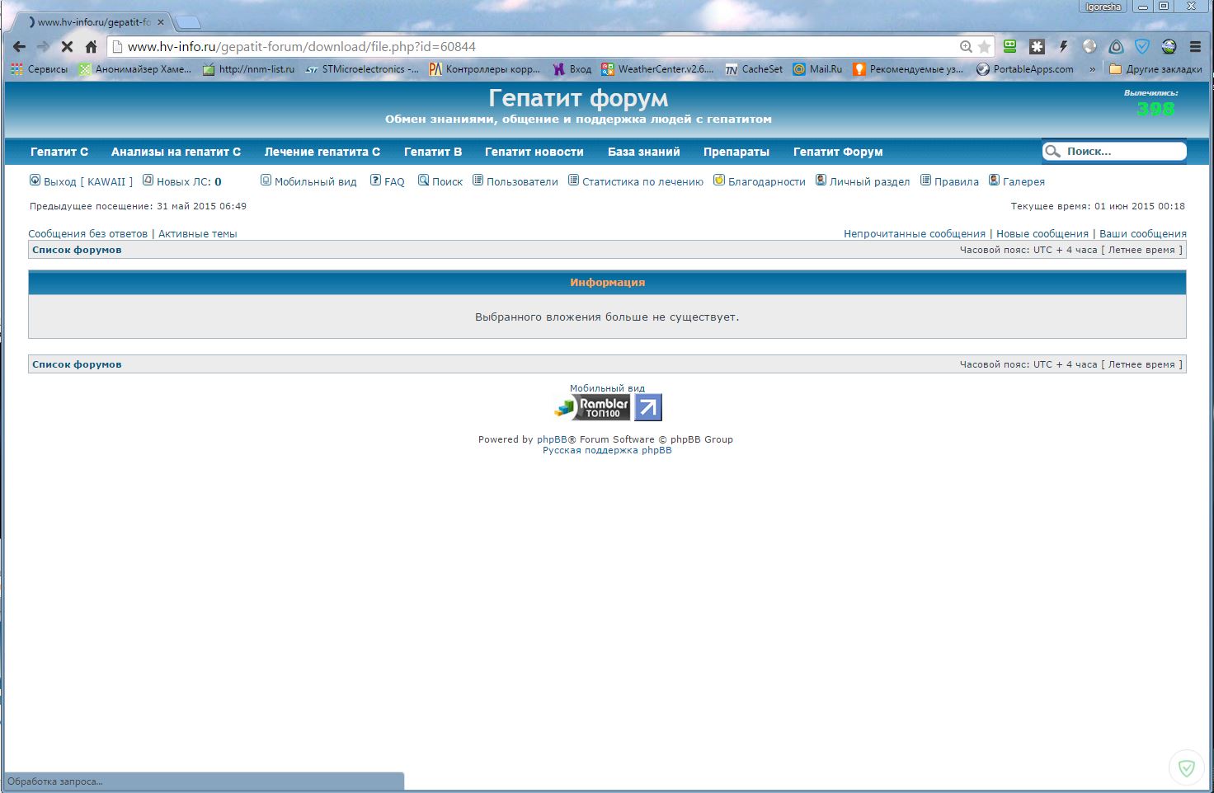
Task: Open the green RoboForm extension icon
Action: 1009,47
